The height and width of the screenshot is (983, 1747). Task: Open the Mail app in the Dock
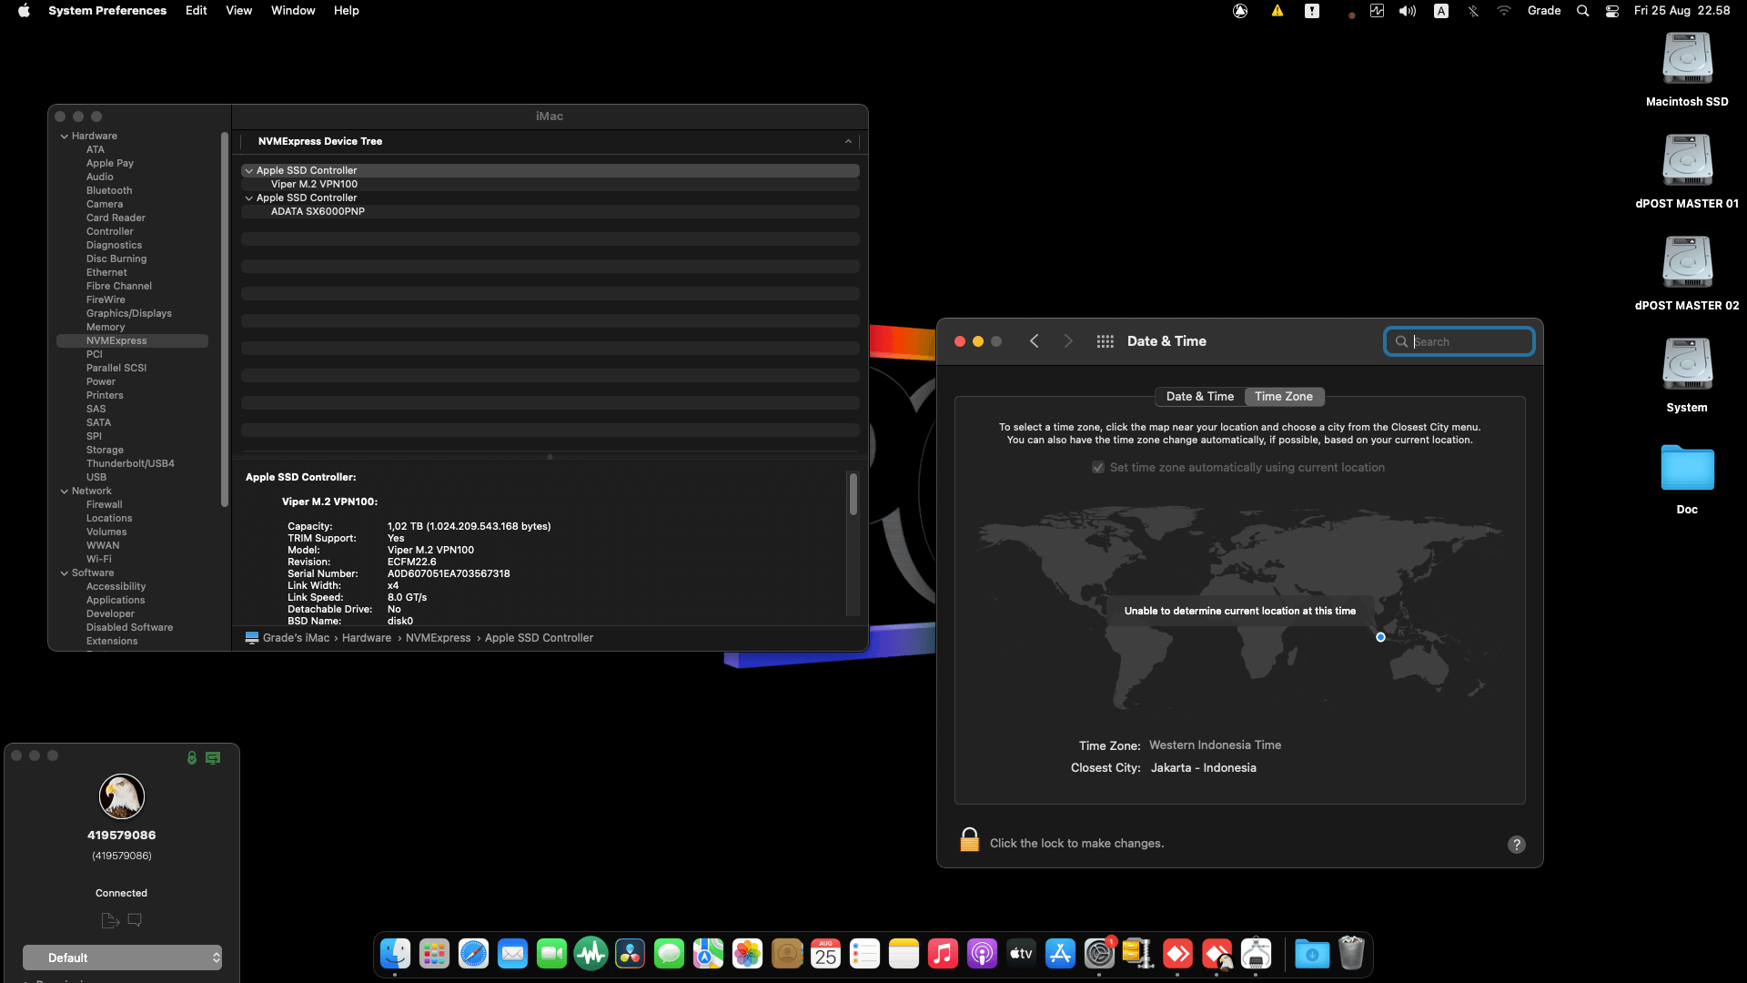512,954
